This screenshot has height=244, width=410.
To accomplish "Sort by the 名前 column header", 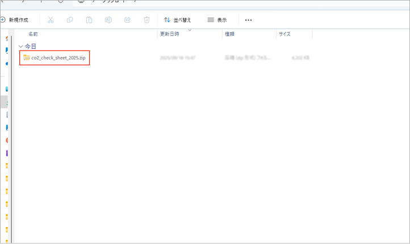I will tap(34, 34).
